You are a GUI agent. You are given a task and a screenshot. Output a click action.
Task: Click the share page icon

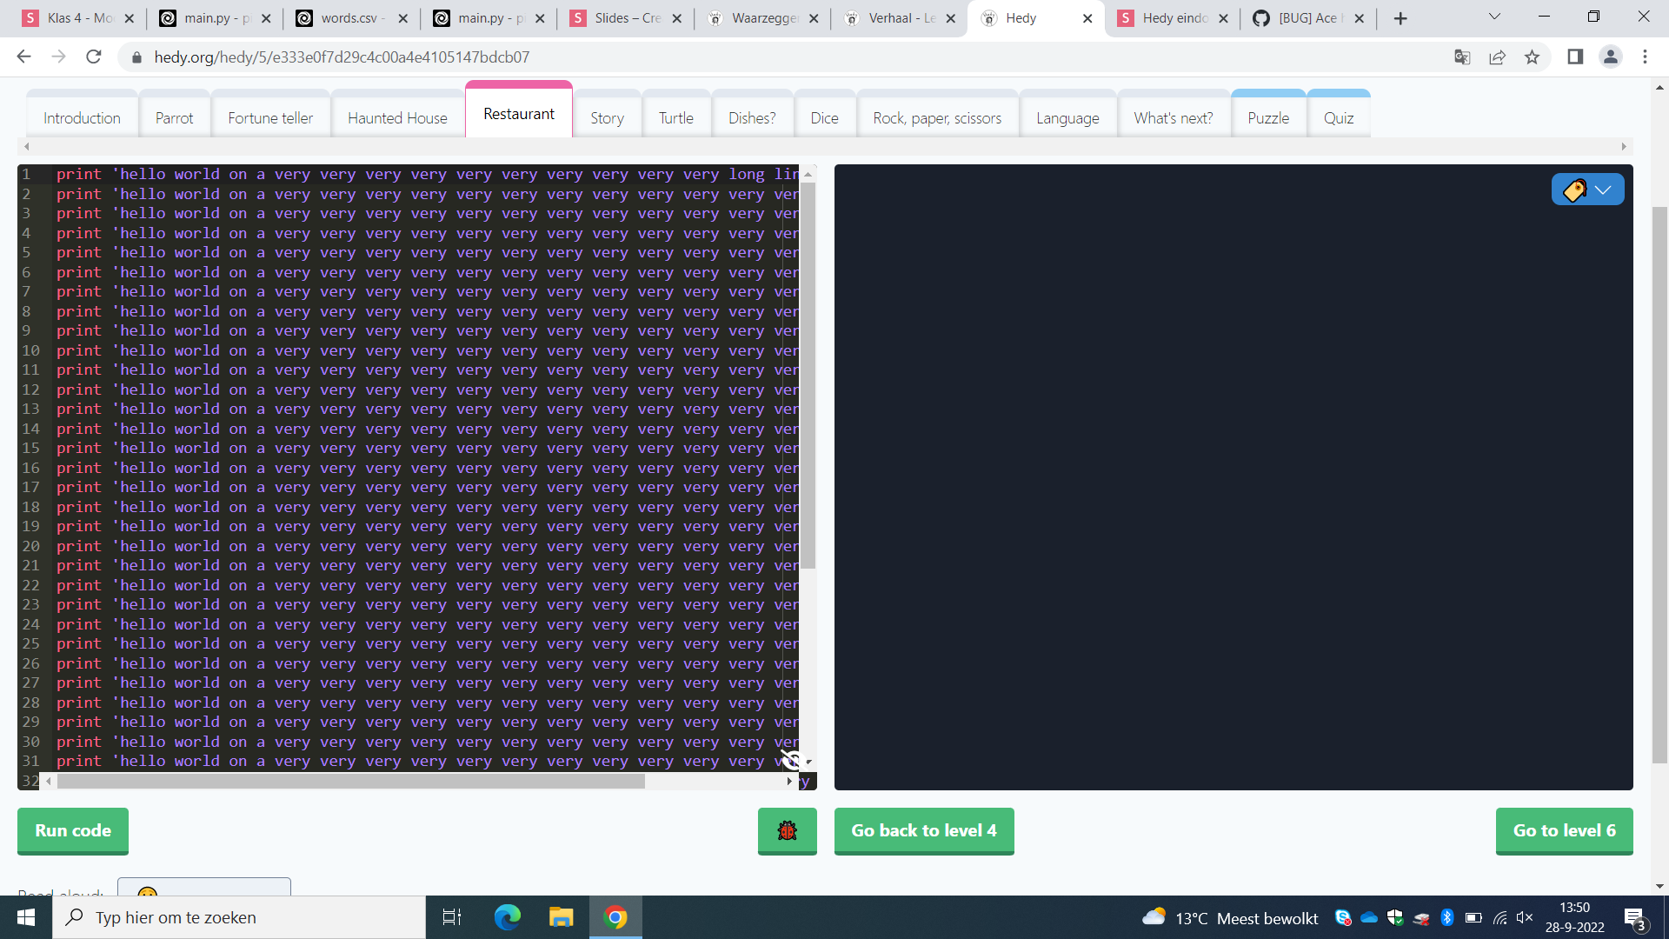point(1497,57)
